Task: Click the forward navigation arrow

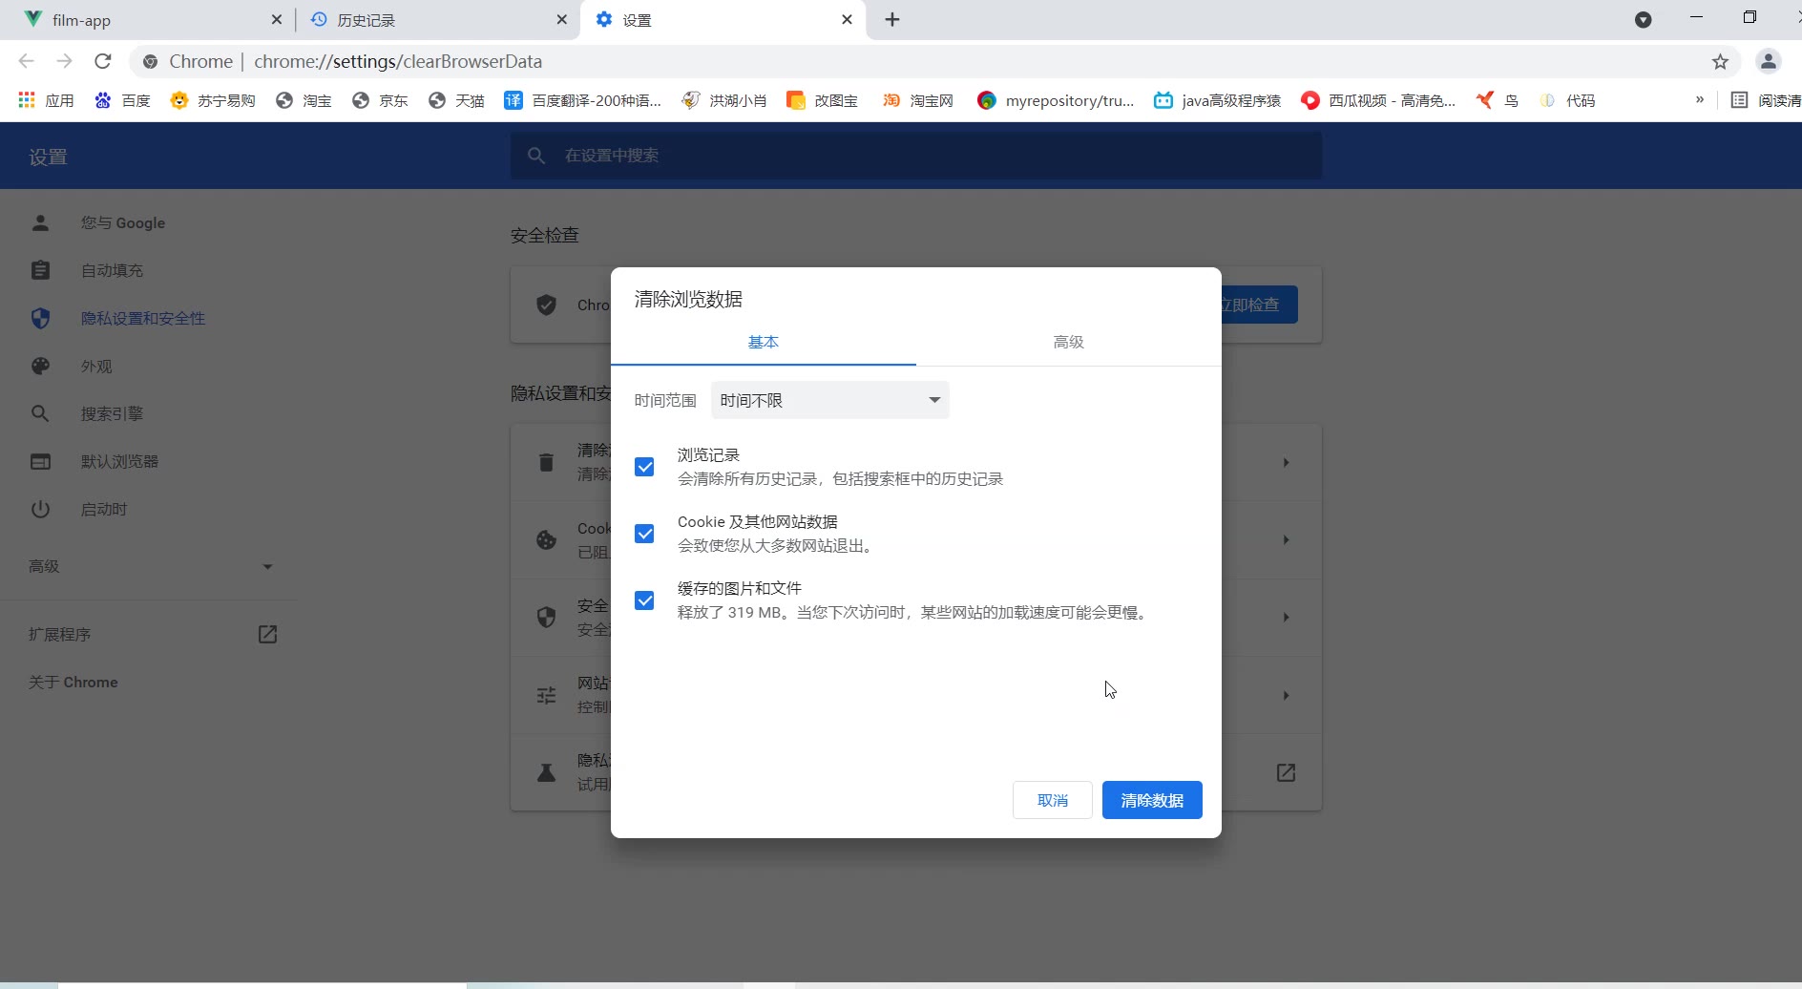Action: pyautogui.click(x=64, y=61)
